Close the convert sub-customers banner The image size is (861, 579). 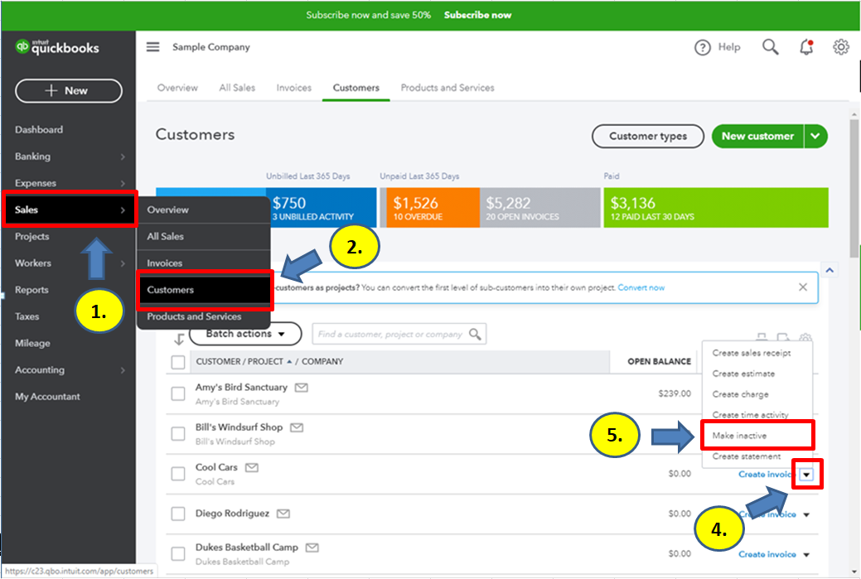(803, 287)
